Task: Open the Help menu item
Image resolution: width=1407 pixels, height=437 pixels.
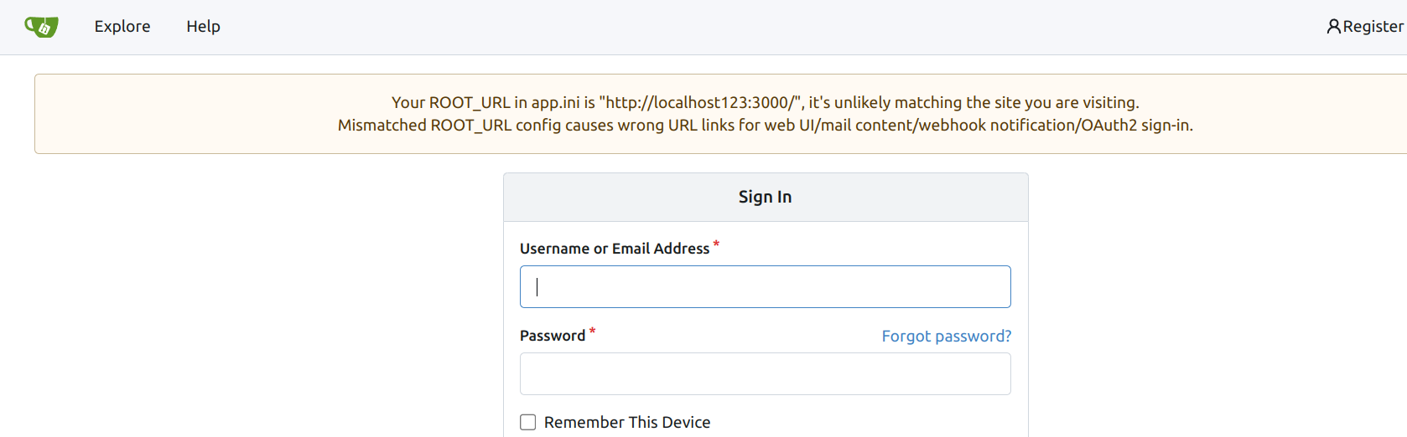Action: pyautogui.click(x=203, y=27)
